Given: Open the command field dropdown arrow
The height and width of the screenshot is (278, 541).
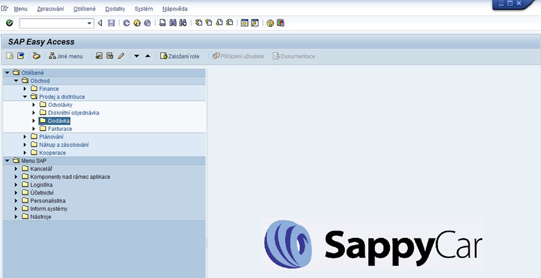Looking at the screenshot, I should (89, 23).
